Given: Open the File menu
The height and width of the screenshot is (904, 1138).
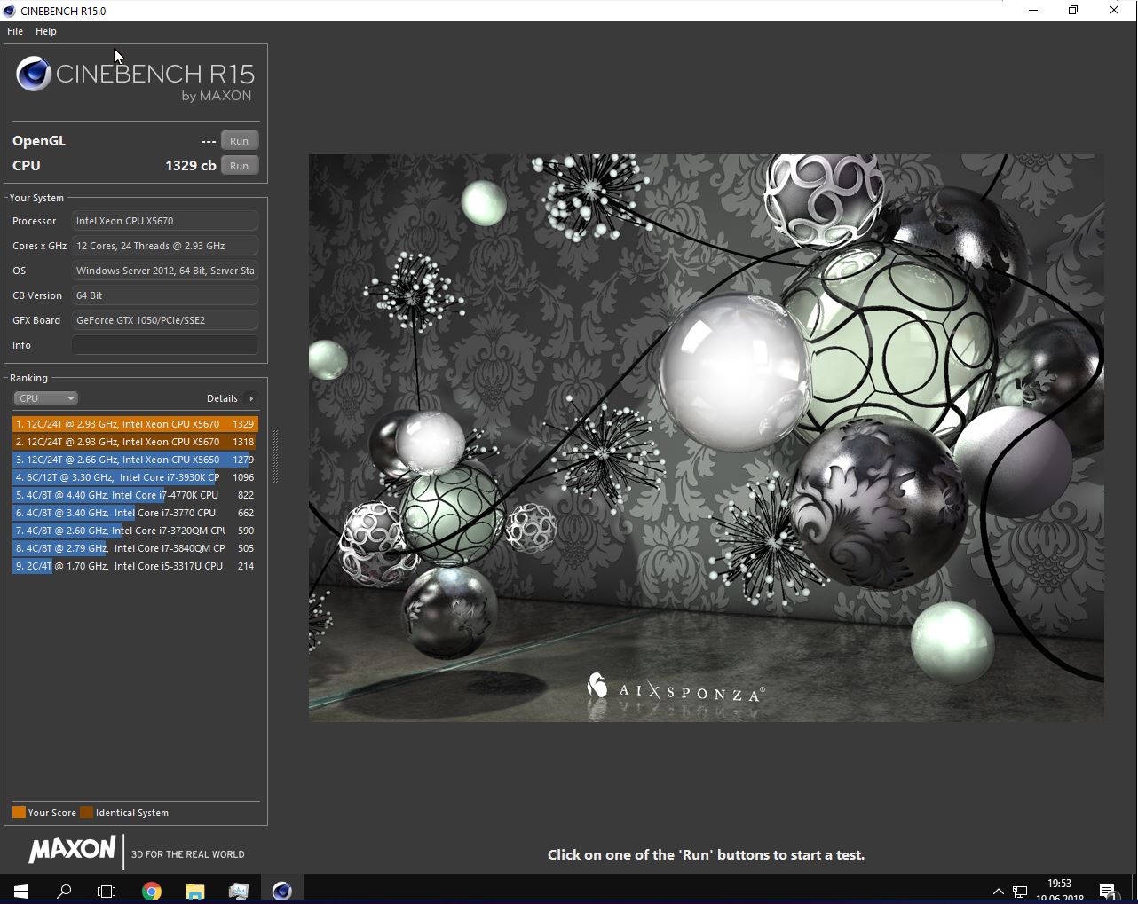Looking at the screenshot, I should 15,31.
